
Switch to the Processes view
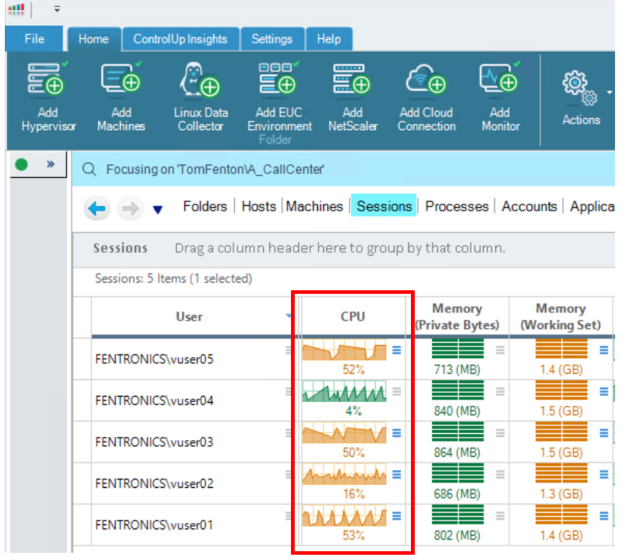coord(457,206)
